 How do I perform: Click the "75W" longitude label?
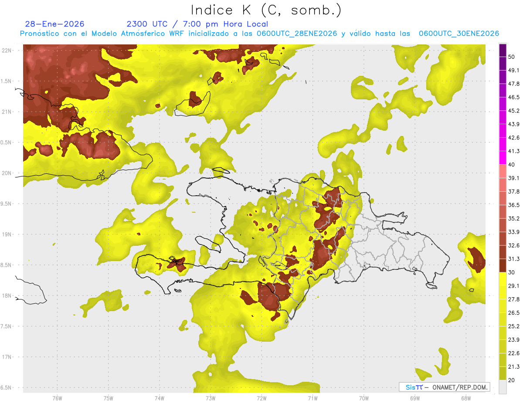108,398
